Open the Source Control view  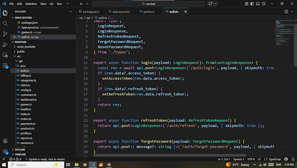tap(5, 34)
